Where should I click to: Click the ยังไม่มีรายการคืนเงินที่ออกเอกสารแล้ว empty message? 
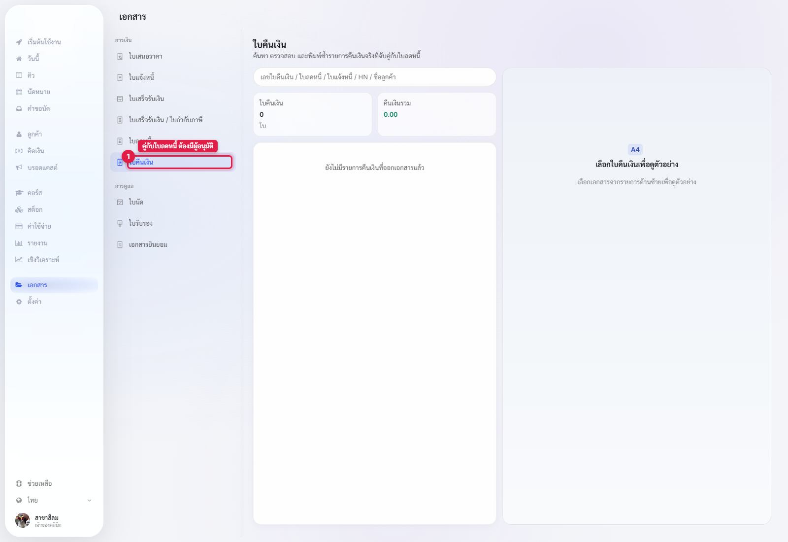pos(375,168)
